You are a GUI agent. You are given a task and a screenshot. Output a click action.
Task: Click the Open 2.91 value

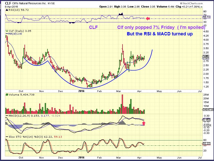(x=106, y=7)
